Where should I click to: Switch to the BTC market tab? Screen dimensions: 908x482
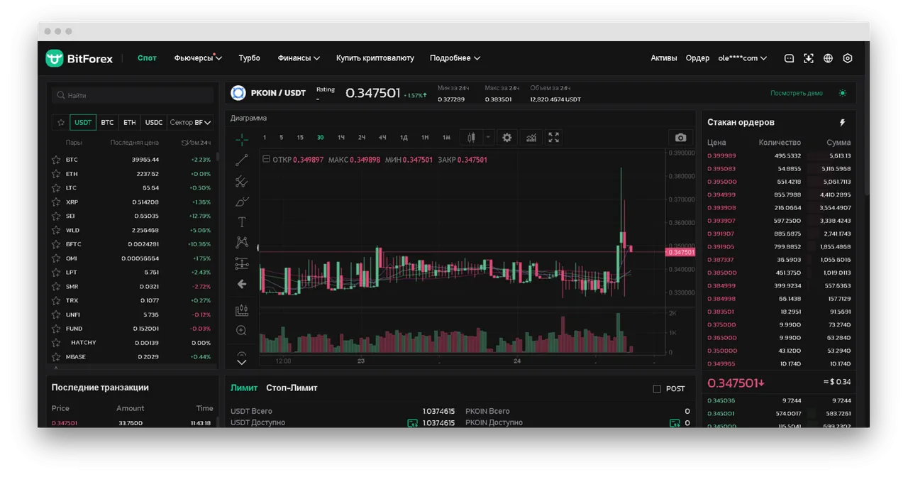(x=107, y=122)
